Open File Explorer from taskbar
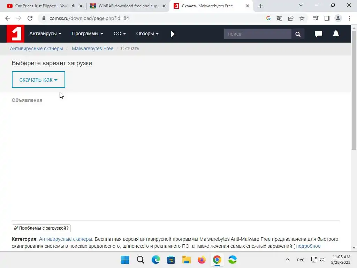 pyautogui.click(x=186, y=260)
